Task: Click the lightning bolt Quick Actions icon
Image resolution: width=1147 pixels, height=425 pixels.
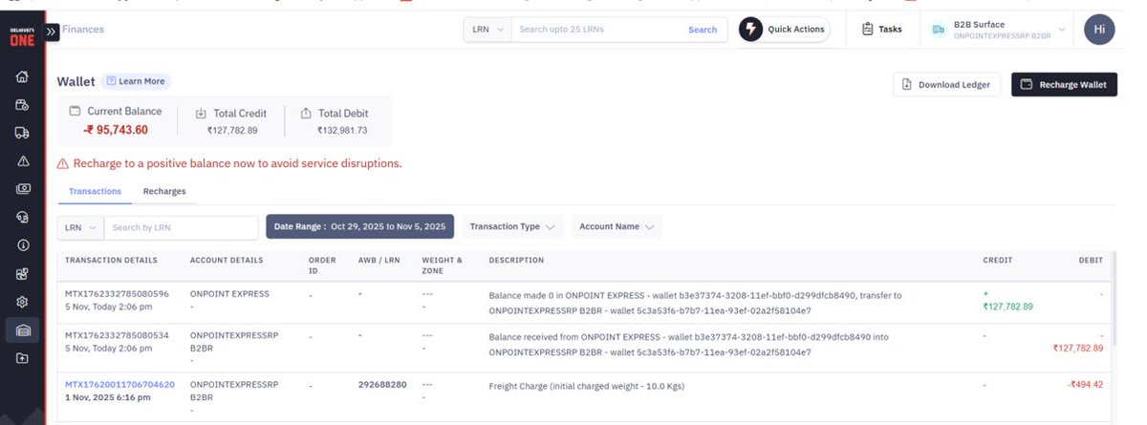Action: [x=753, y=30]
